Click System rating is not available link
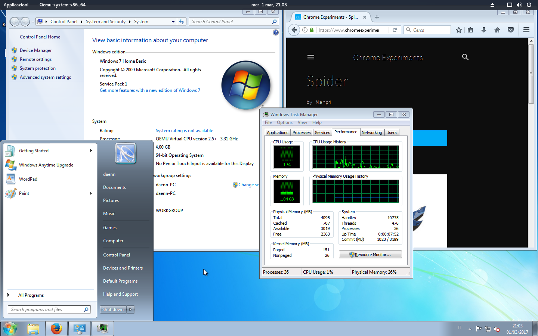538x336 pixels. 185,131
